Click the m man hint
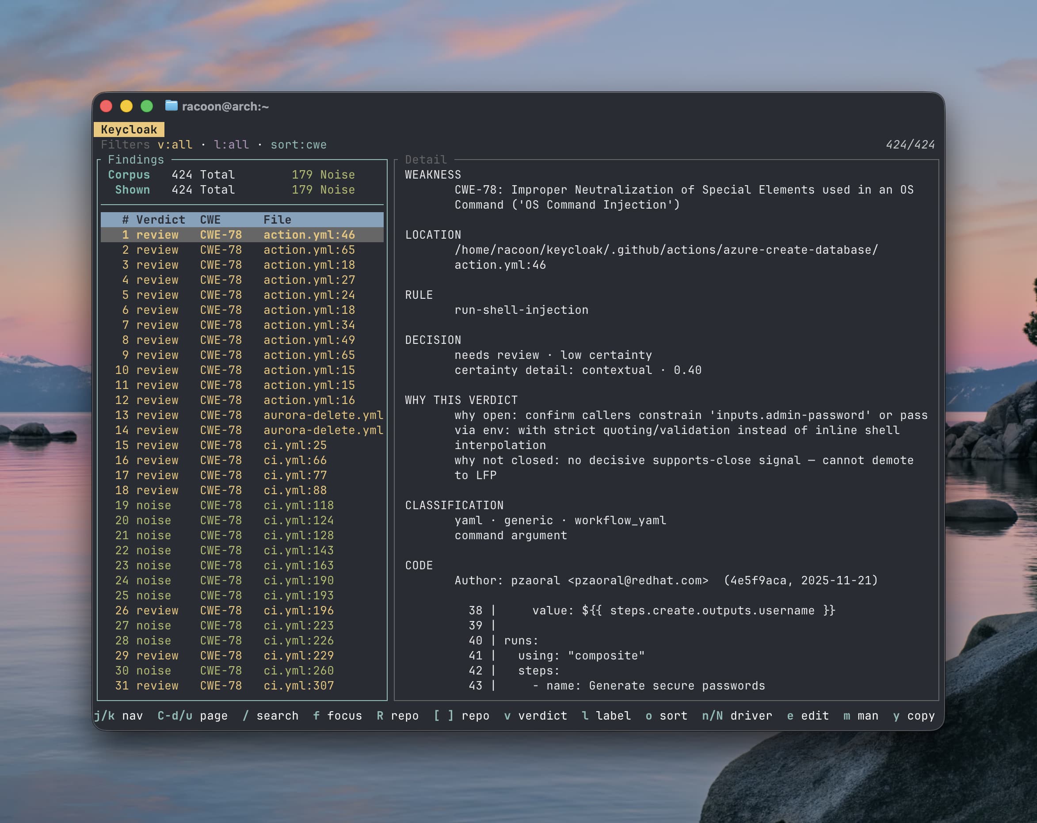Image resolution: width=1037 pixels, height=823 pixels. click(861, 716)
